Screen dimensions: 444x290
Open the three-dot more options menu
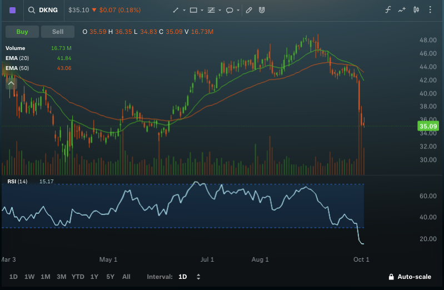point(430,10)
